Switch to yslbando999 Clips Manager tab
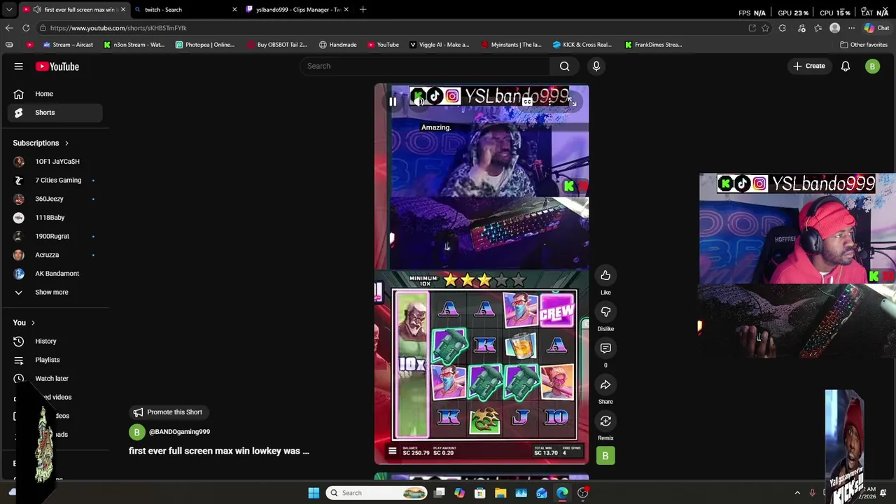Screen dimensions: 896x504 point(297,10)
